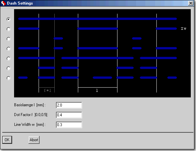The width and height of the screenshot is (196, 151).
Task: Choose the long-dash pattern radio button
Action: tap(9, 29)
